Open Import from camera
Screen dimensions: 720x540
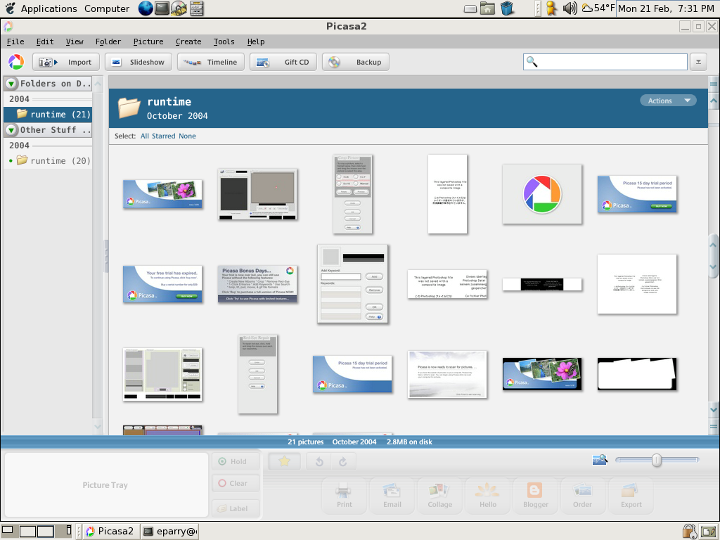tap(65, 62)
